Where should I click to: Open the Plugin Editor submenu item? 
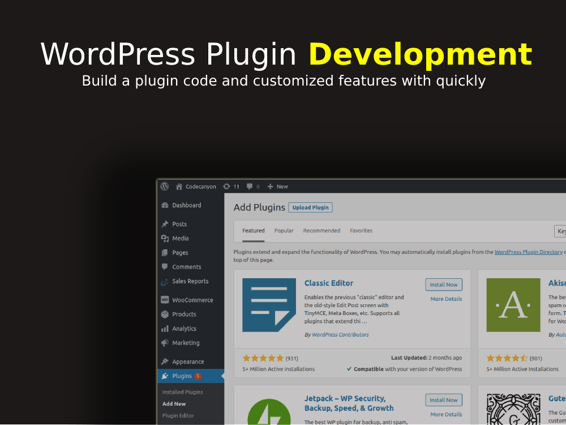[178, 415]
